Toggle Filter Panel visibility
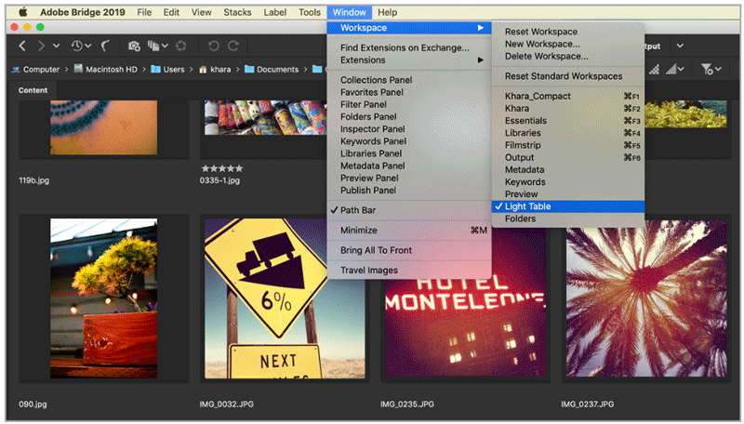This screenshot has width=744, height=424. click(409, 105)
